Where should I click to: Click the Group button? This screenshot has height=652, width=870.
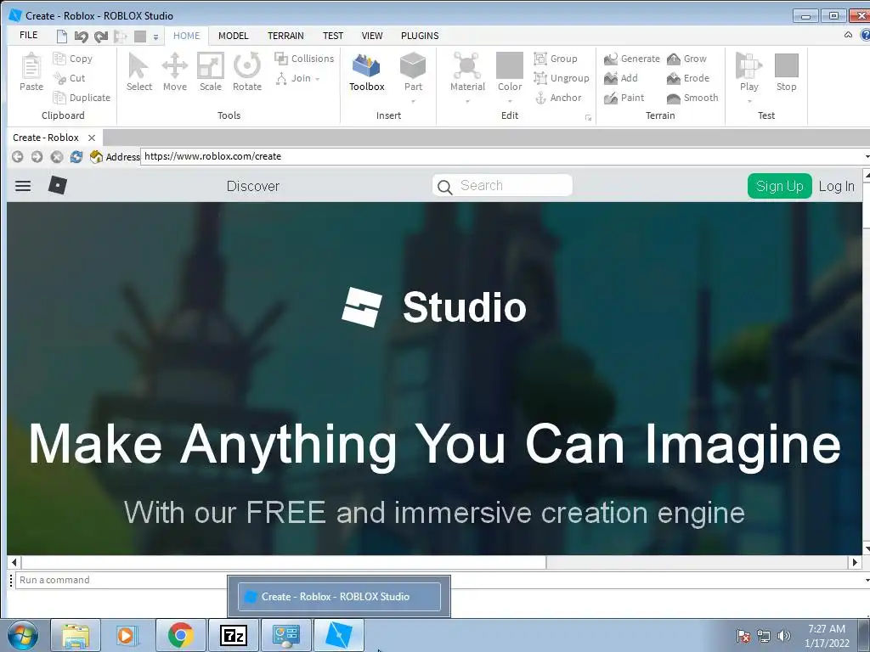pyautogui.click(x=556, y=59)
